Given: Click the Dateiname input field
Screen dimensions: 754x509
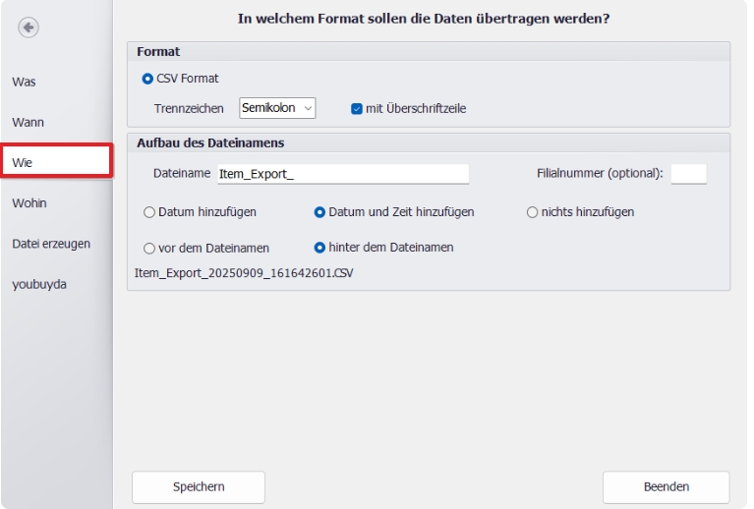Looking at the screenshot, I should click(343, 174).
